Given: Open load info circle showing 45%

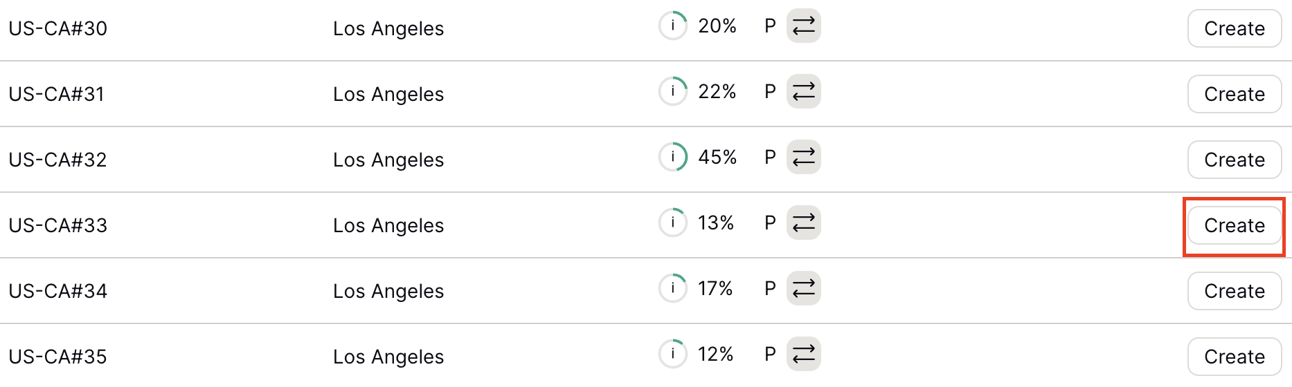Looking at the screenshot, I should (x=673, y=157).
